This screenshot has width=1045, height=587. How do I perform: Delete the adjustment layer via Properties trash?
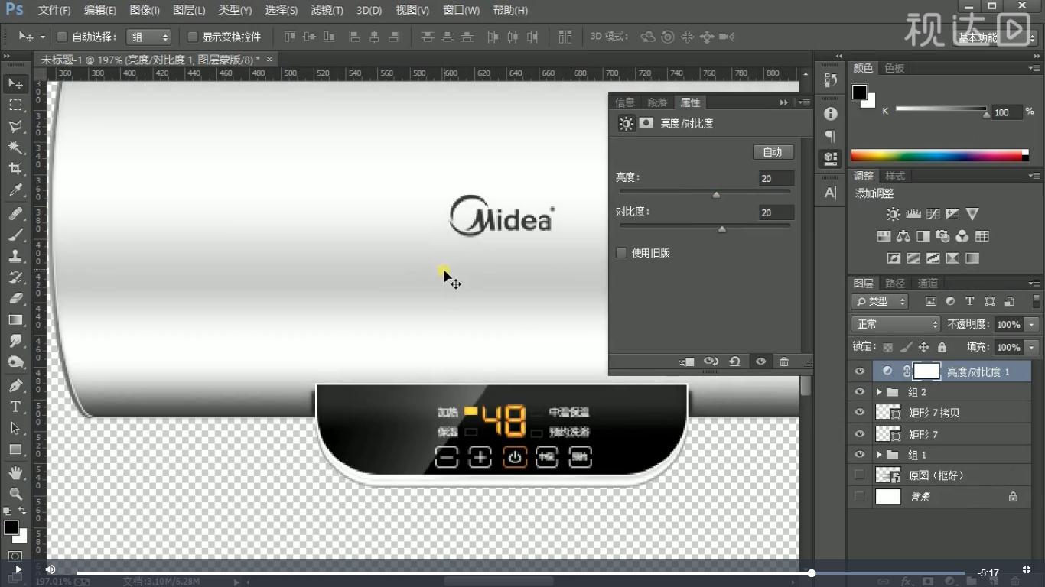[784, 362]
